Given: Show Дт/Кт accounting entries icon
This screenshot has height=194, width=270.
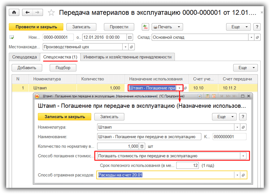Looking at the screenshot, I should click(145, 27).
